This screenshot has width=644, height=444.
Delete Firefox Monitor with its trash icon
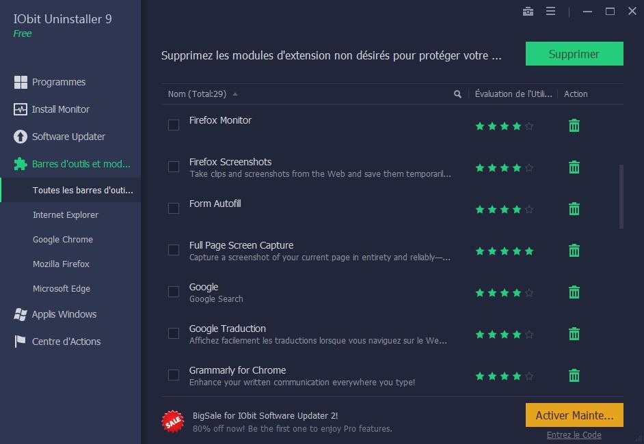(x=574, y=125)
